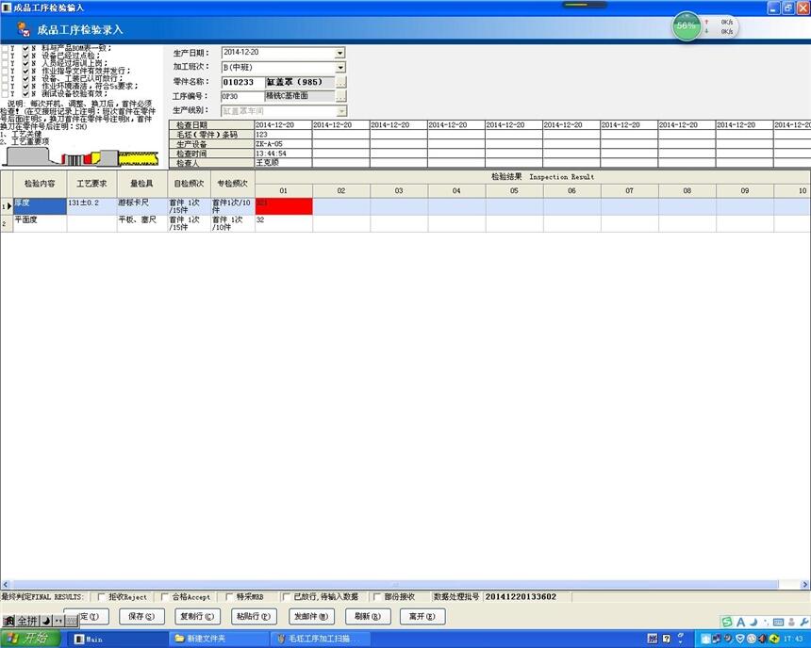Open the 生产线别 dropdown arrow
Viewport: 811px width, 648px height.
(x=340, y=111)
